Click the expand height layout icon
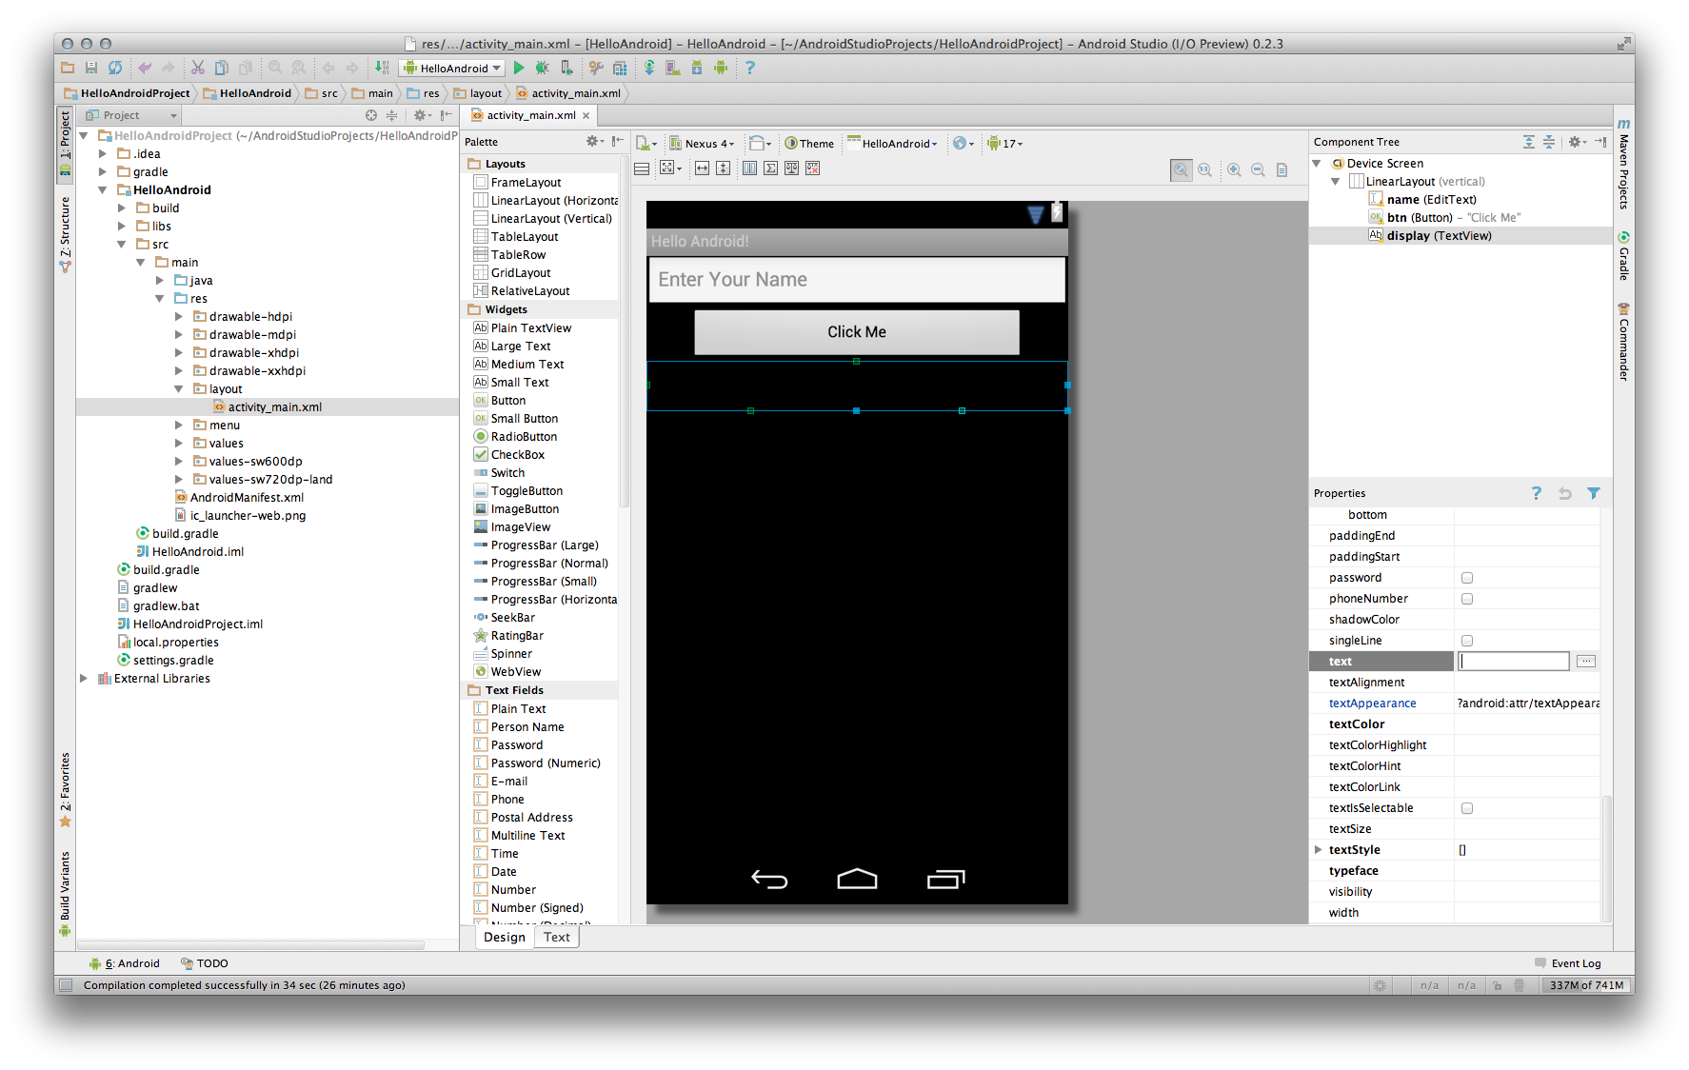 [x=724, y=168]
